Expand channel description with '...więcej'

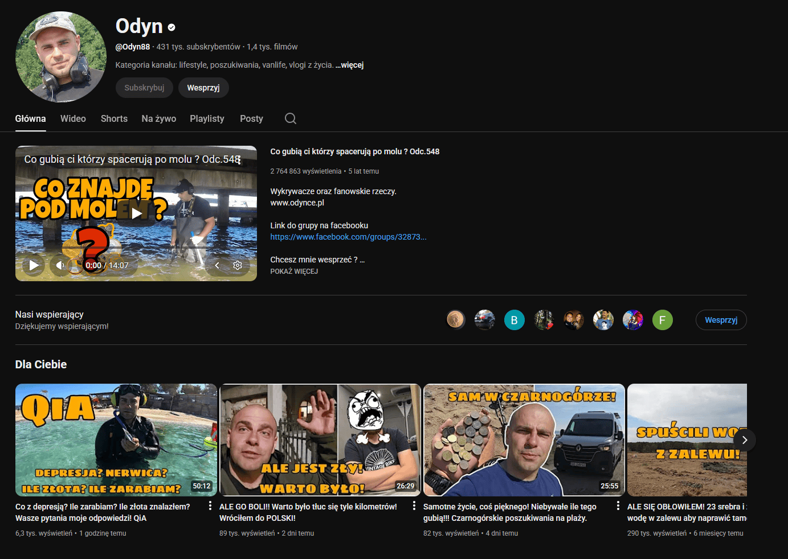coord(350,65)
